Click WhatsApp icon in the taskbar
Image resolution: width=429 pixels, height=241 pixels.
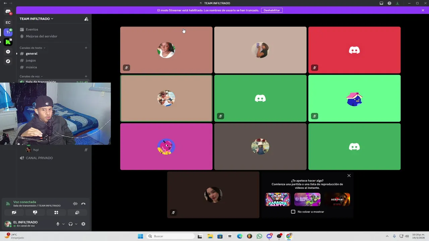point(259,236)
